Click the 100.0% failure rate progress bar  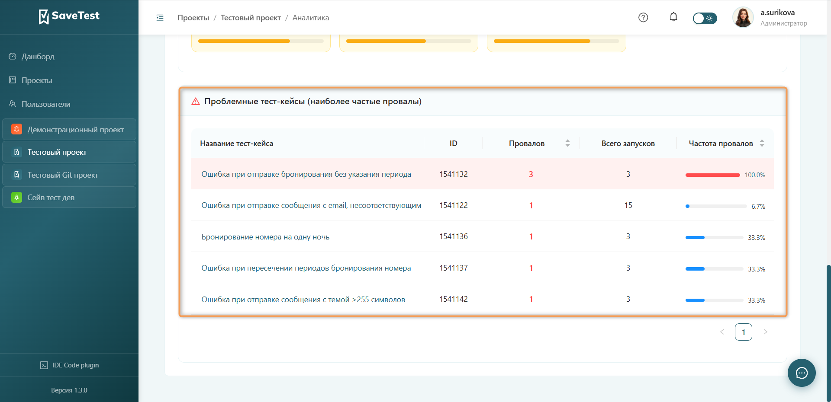(x=712, y=175)
